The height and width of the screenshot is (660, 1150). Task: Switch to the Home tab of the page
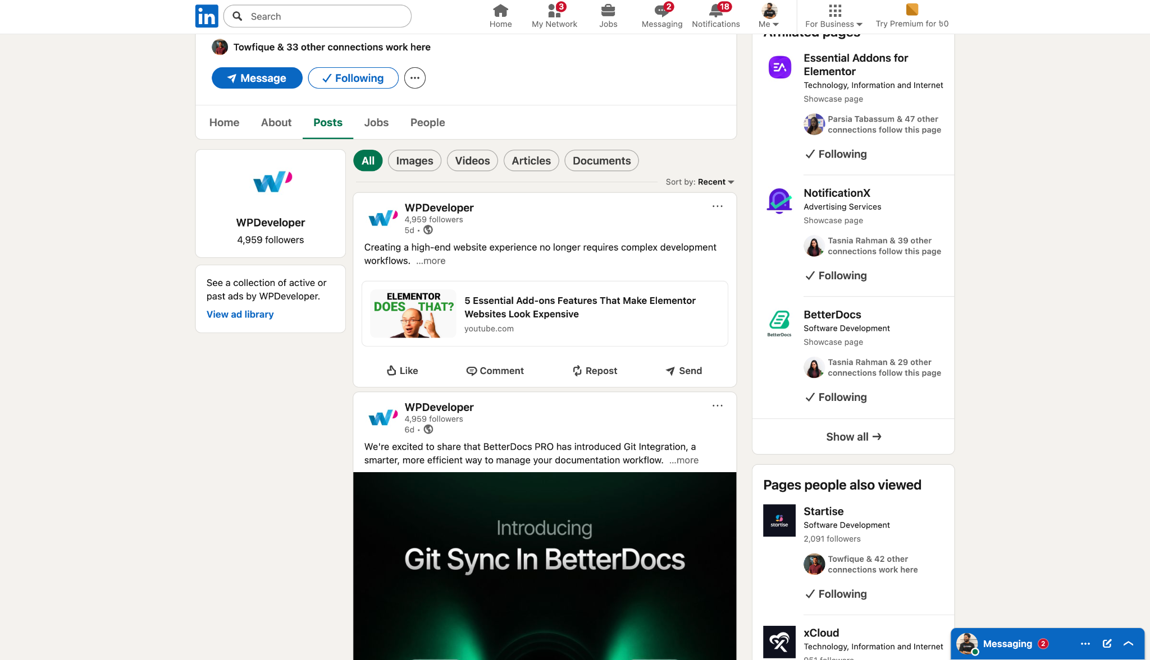[x=224, y=122]
